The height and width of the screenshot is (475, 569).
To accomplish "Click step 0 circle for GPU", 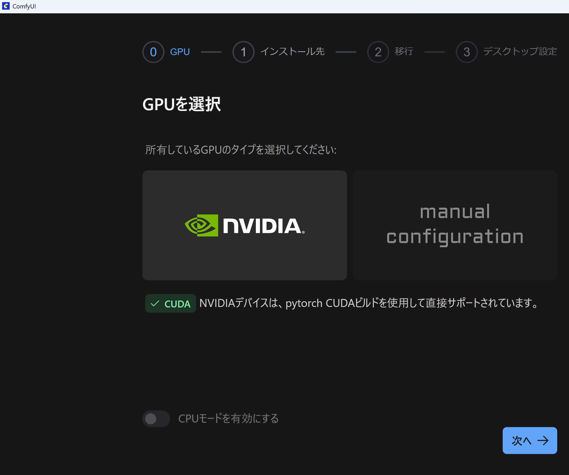I will click(x=153, y=52).
